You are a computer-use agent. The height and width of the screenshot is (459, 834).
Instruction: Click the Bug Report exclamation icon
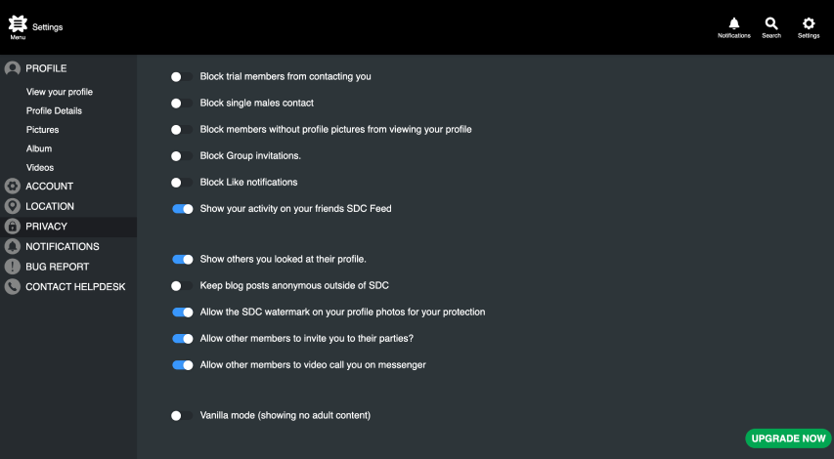click(13, 267)
